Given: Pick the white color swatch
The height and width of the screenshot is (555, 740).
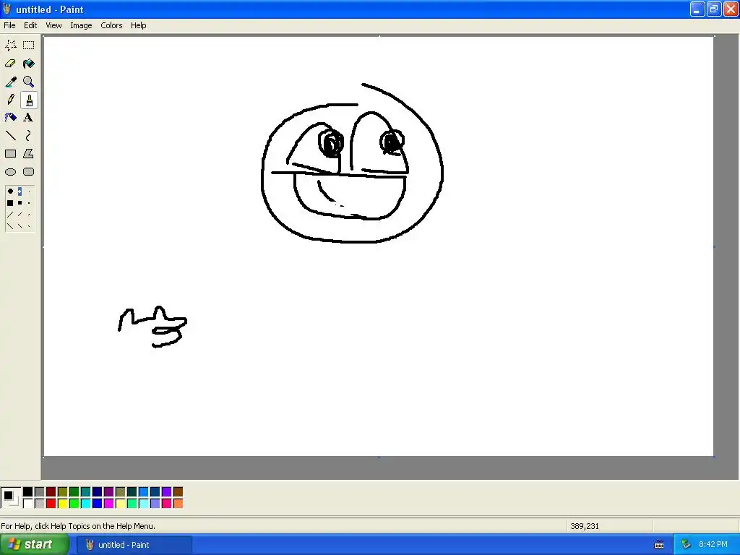Looking at the screenshot, I should (28, 504).
